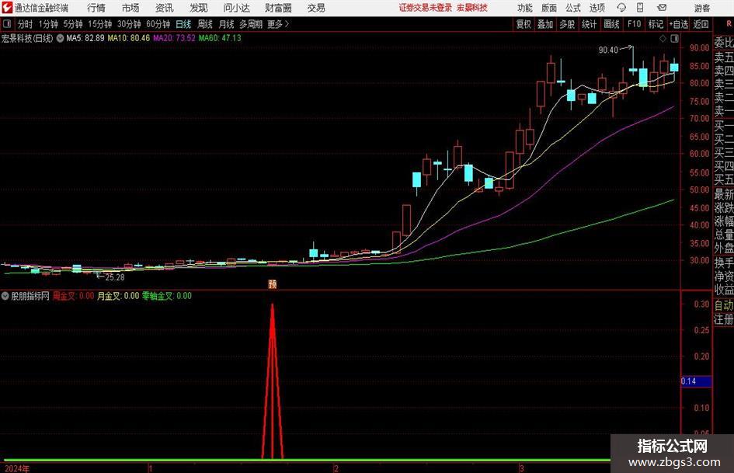Screen dimensions: 734x473
Task: Click the 月金叉: 0.00 label
Action: point(118,296)
